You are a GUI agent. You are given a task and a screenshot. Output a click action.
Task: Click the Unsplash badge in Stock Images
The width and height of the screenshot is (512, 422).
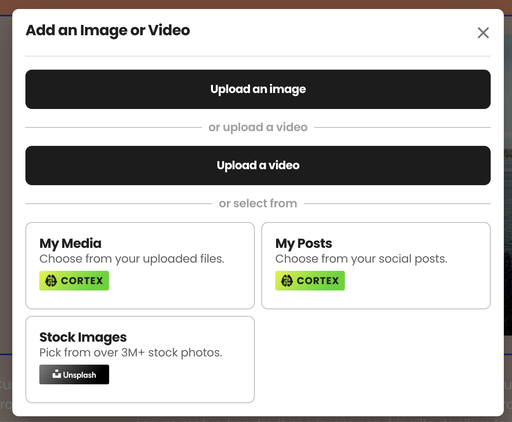tap(74, 374)
